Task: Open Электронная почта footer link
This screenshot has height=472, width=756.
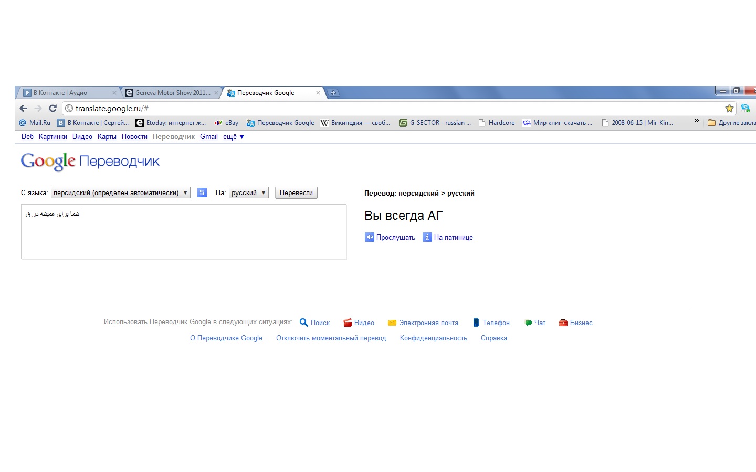Action: pyautogui.click(x=423, y=323)
